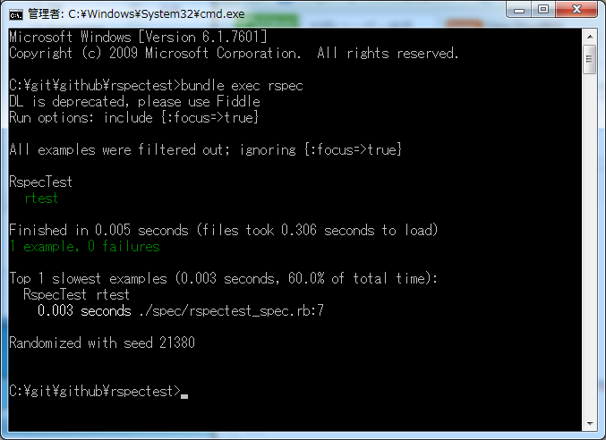Click the scrollbar up arrow
This screenshot has height=440, width=606.
(590, 37)
